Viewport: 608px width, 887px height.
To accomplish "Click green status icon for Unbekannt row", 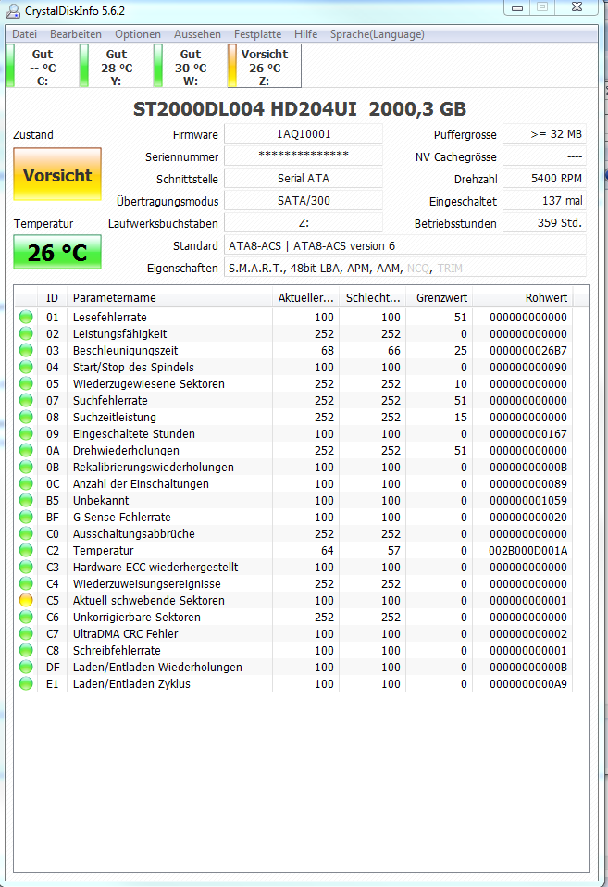I will (x=26, y=500).
